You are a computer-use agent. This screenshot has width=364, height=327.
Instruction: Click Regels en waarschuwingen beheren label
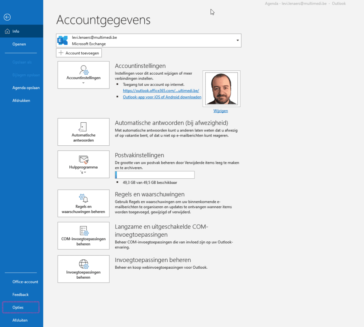(x=83, y=209)
